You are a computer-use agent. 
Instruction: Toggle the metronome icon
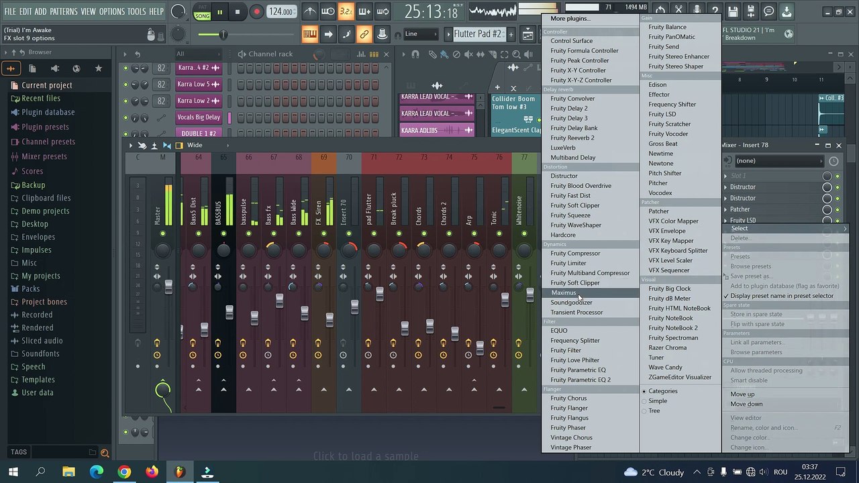tap(310, 11)
